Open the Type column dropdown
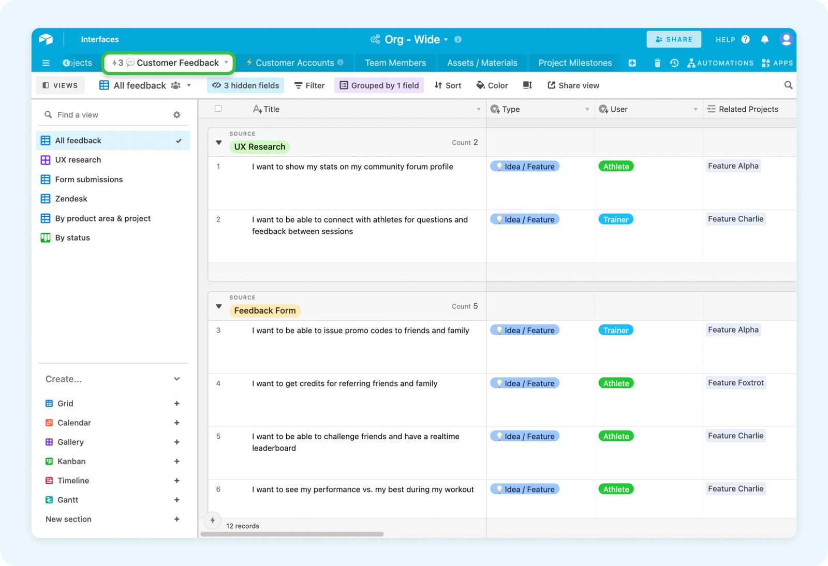 pos(587,109)
